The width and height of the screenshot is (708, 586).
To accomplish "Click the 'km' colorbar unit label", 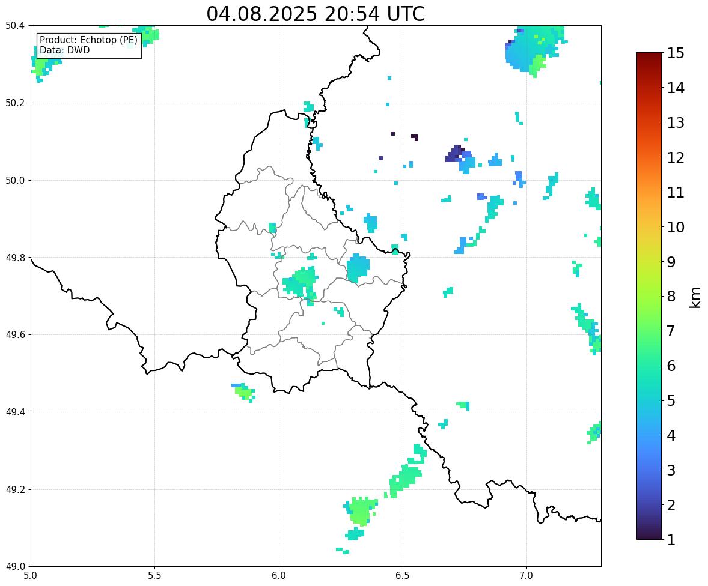I will [x=695, y=298].
